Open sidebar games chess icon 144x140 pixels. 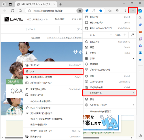pyautogui.click(x=140, y=39)
